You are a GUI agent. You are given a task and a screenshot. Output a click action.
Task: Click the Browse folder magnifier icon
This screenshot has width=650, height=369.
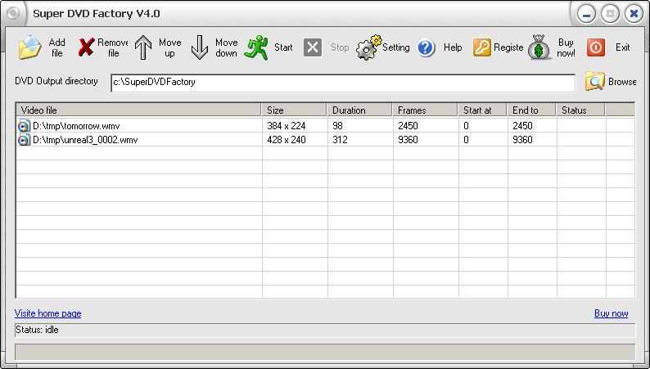point(595,81)
